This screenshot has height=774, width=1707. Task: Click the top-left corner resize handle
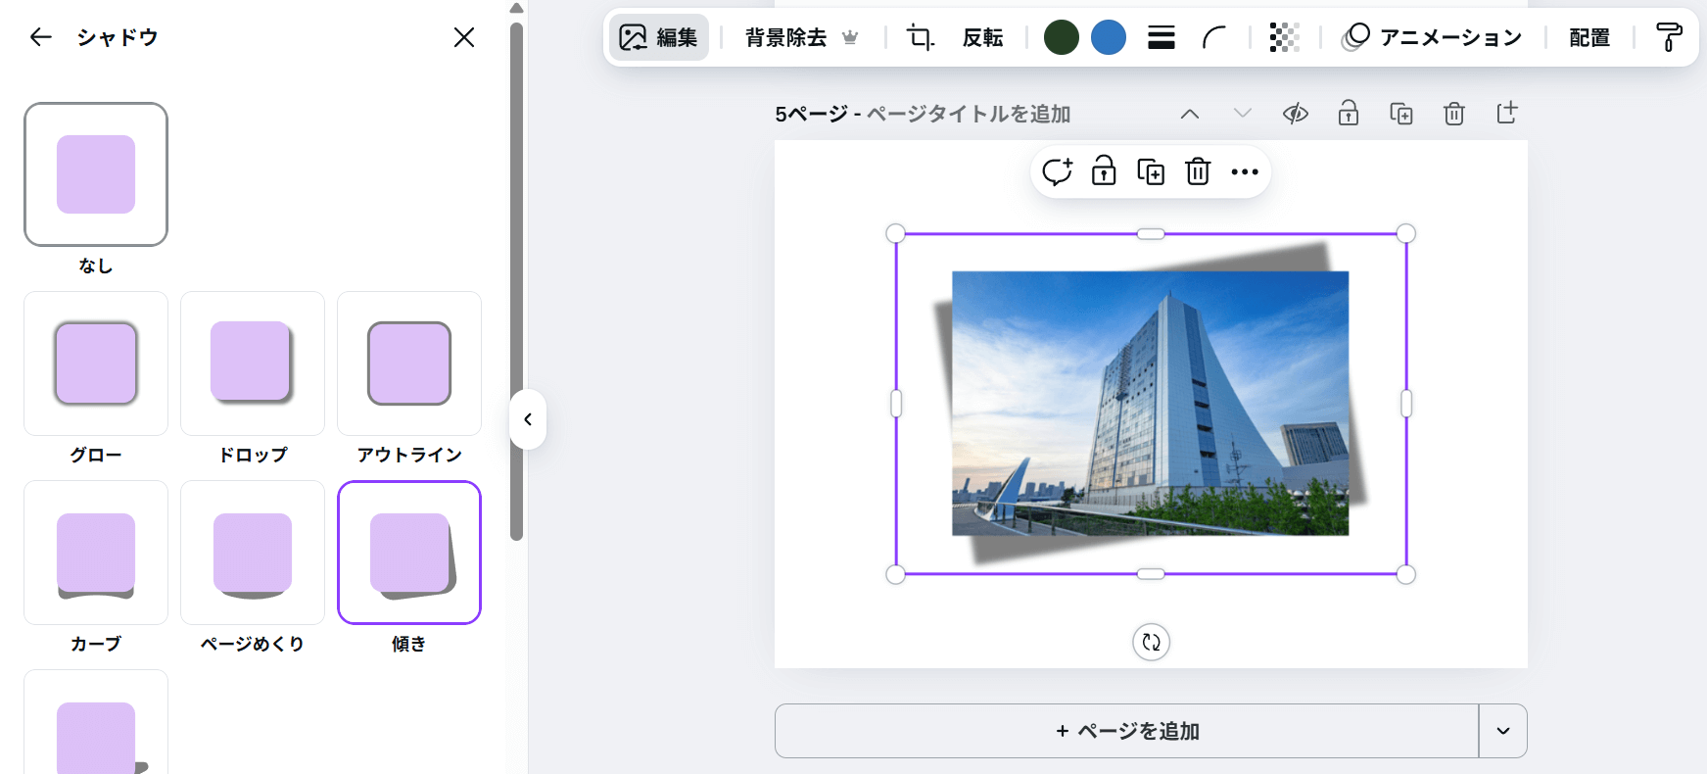(x=895, y=233)
